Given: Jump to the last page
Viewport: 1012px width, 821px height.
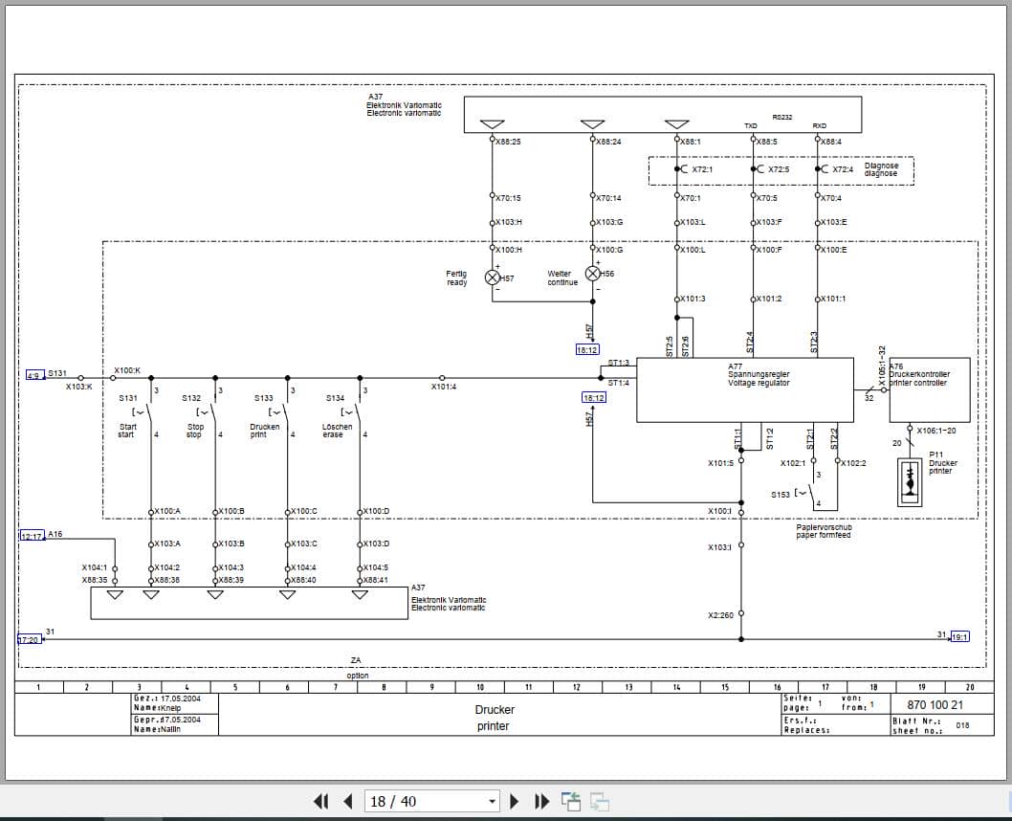Looking at the screenshot, I should point(542,802).
